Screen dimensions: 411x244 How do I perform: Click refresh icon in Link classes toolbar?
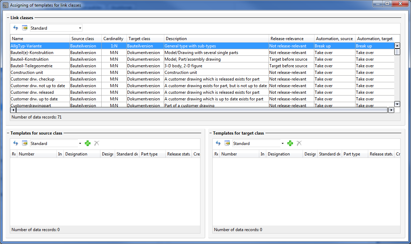coord(15,28)
